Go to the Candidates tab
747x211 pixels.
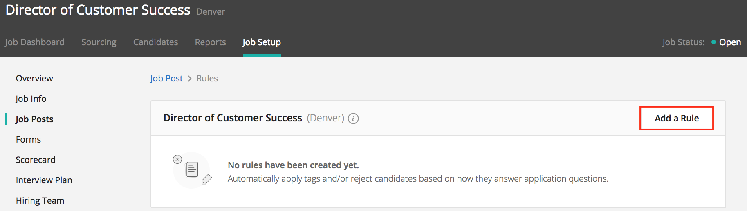(155, 42)
